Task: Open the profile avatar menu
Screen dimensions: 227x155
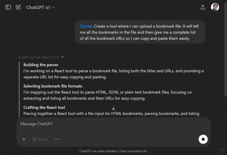Action: 215,7
